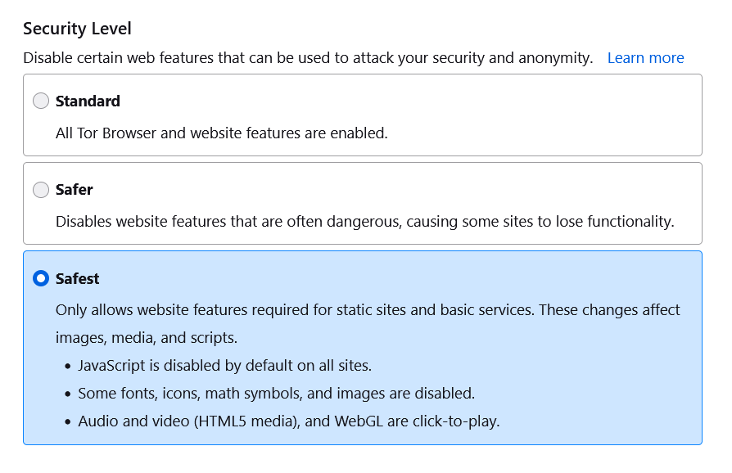Click the bold Safest label
This screenshot has height=473, width=732.
tap(78, 279)
